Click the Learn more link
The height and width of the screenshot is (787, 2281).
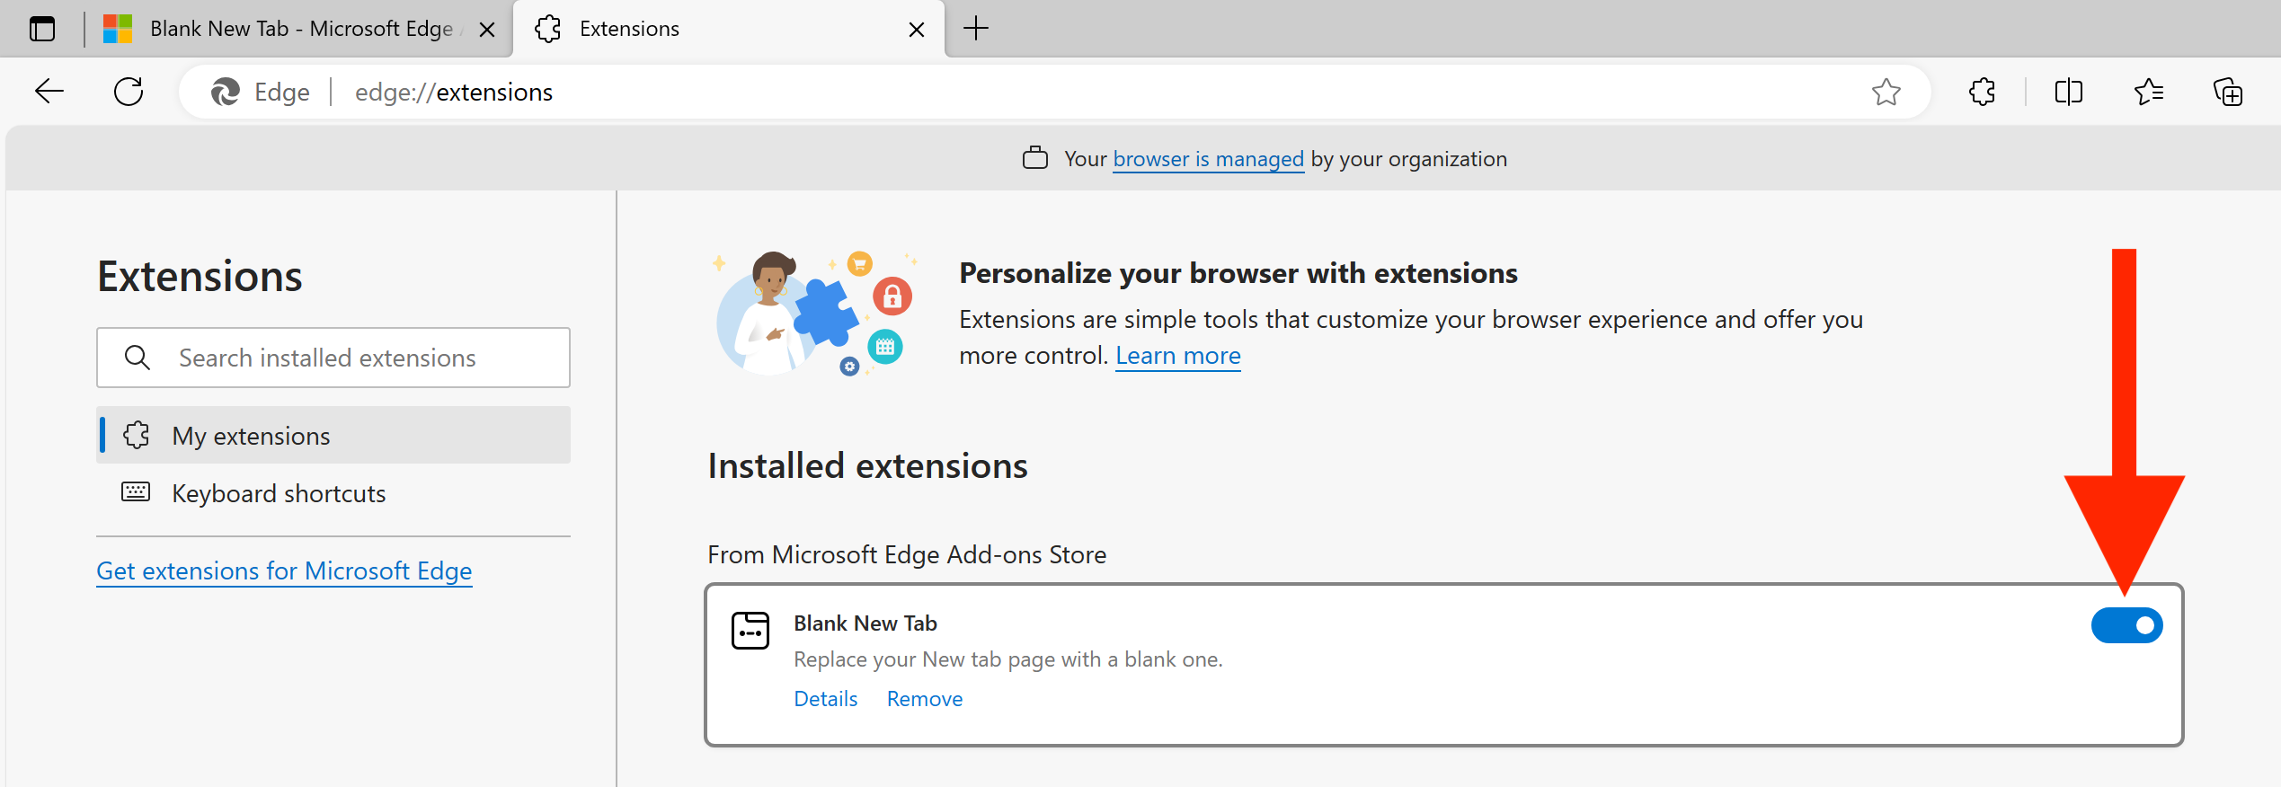point(1177,356)
